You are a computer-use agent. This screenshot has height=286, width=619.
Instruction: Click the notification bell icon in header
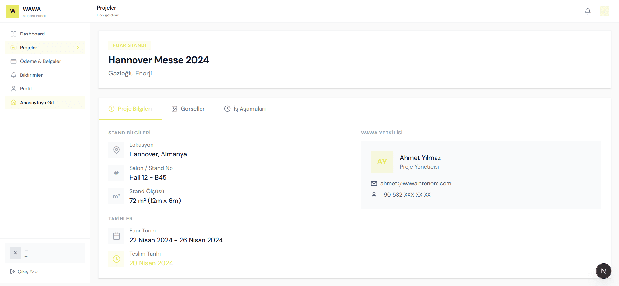pos(588,11)
